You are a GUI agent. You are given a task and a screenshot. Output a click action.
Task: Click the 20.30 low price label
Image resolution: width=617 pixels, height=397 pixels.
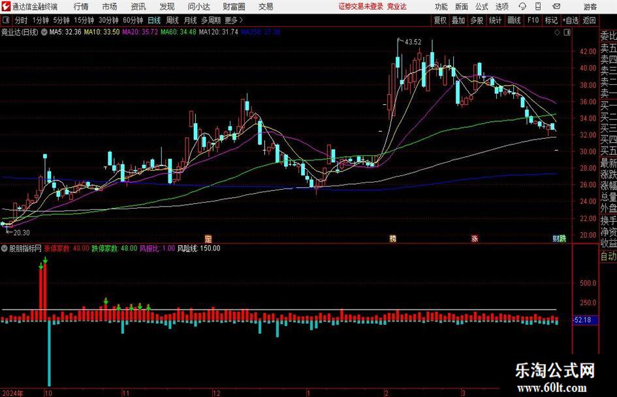pyautogui.click(x=22, y=233)
